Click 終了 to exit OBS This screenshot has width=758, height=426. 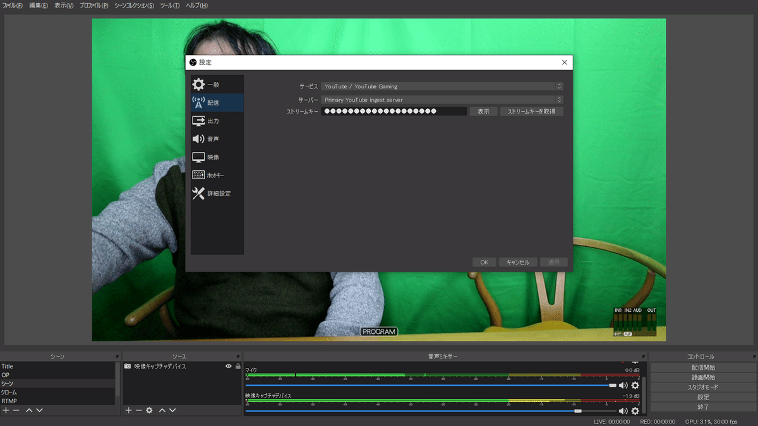click(x=703, y=407)
